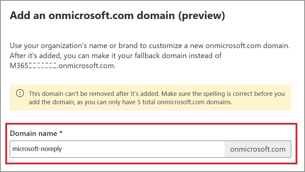Click the word (preview) in the heading

[202, 15]
